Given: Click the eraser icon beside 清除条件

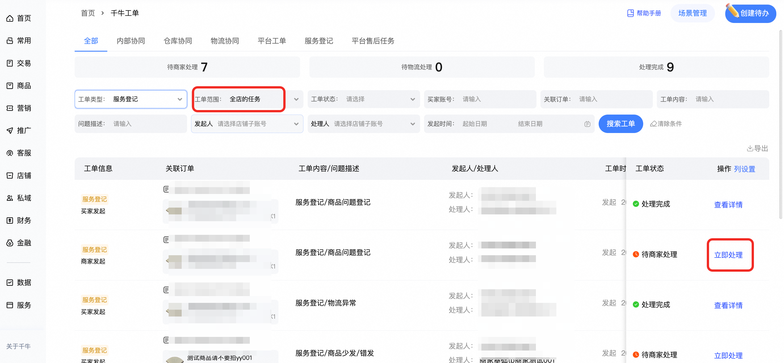Looking at the screenshot, I should click(653, 124).
